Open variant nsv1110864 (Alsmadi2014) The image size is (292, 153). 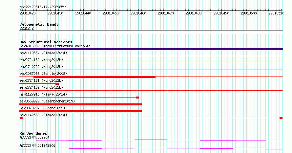[43, 53]
